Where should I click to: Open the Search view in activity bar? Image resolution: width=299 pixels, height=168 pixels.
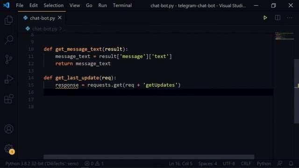tap(9, 40)
